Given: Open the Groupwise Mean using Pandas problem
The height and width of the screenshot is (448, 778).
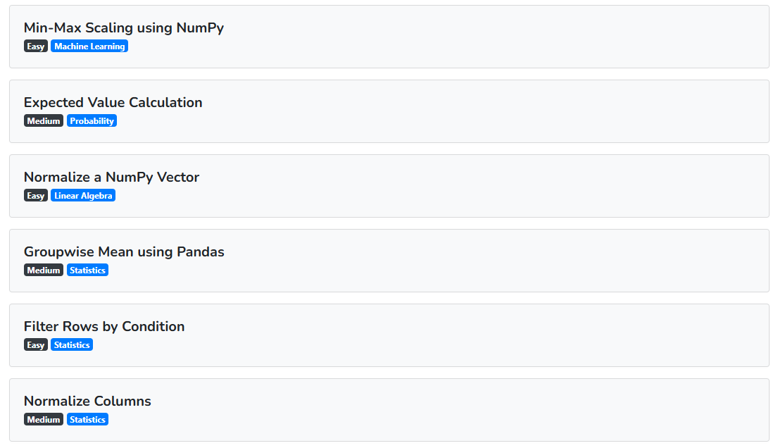Looking at the screenshot, I should [x=124, y=252].
